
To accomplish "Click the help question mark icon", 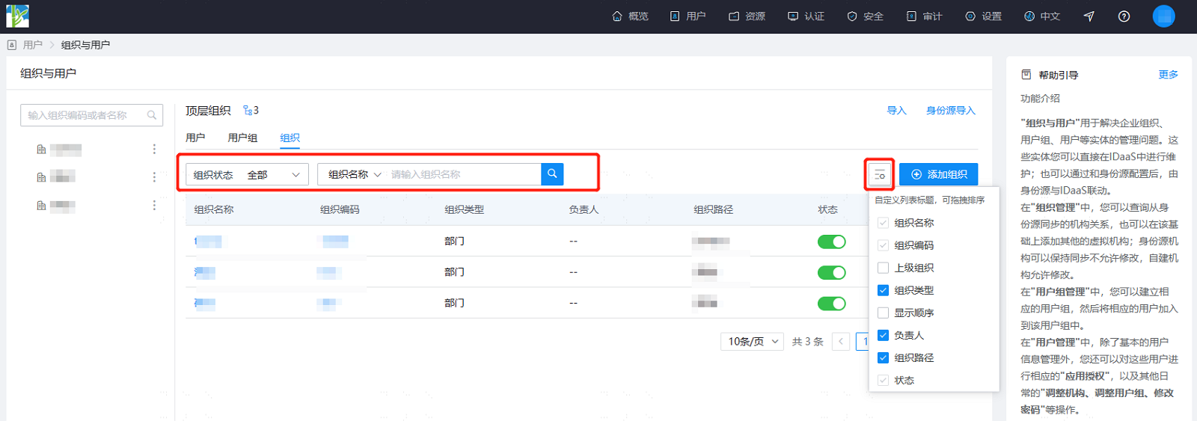I will tap(1124, 16).
